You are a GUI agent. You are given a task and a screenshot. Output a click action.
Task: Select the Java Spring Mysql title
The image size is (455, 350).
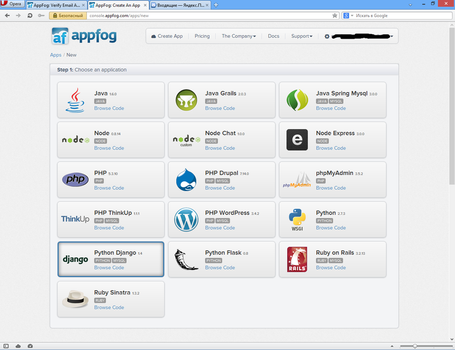[x=342, y=93]
